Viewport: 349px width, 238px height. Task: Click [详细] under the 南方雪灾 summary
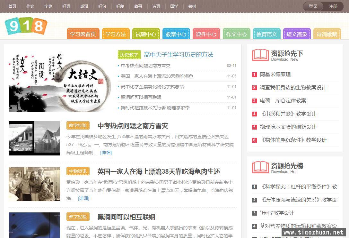tap(106, 153)
